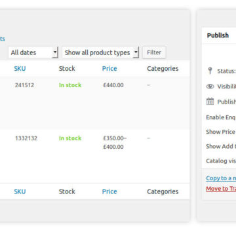Image resolution: width=236 pixels, height=236 pixels.
Task: Click the Stock column header at top
Action: (x=67, y=69)
